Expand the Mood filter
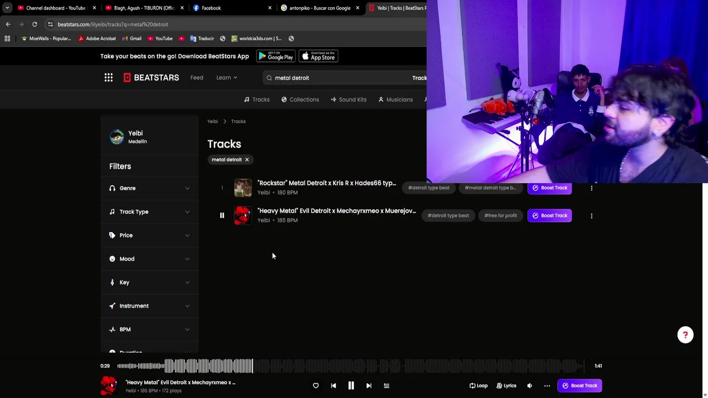The width and height of the screenshot is (708, 398). [x=149, y=259]
